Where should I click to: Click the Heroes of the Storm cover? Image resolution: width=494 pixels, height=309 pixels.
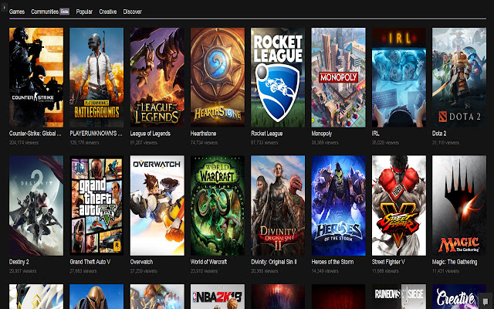coord(338,205)
